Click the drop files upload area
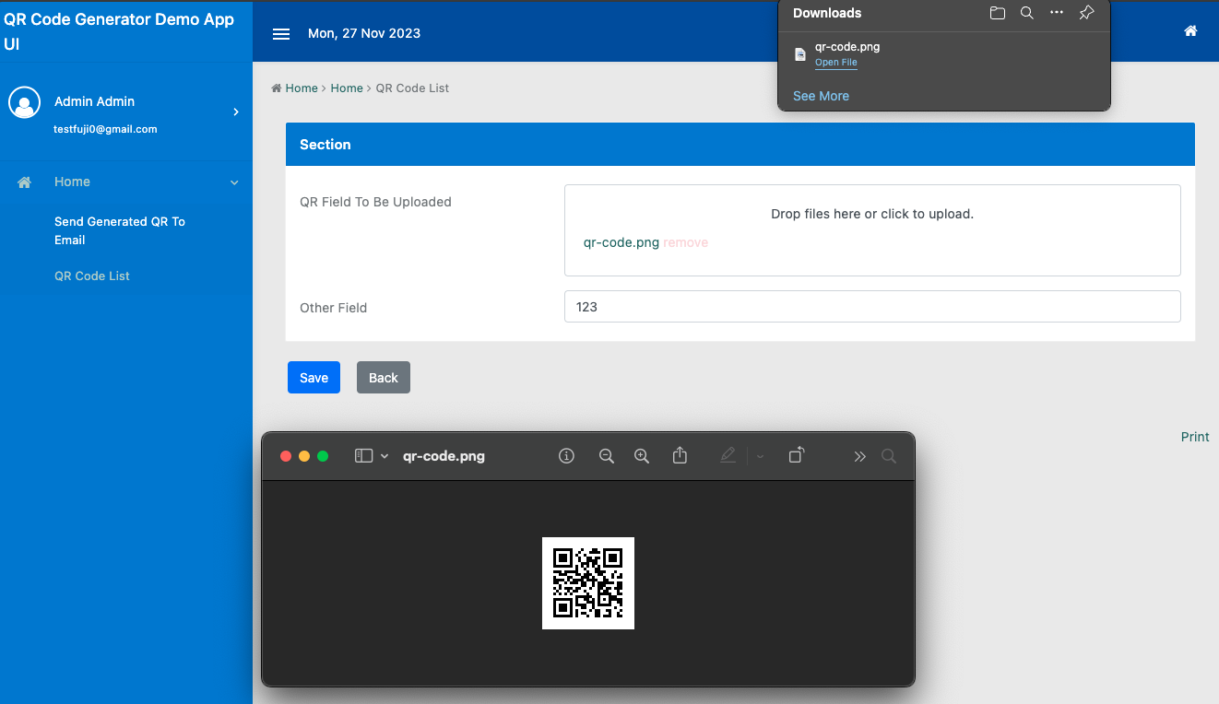1219x704 pixels. coord(872,230)
